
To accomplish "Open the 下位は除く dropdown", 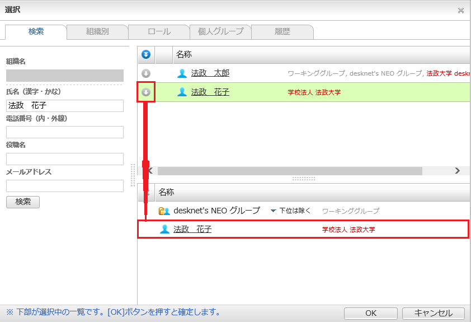I will pos(291,211).
